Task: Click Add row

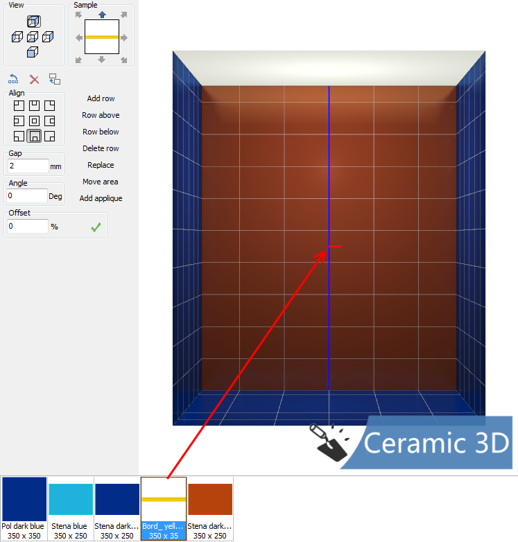Action: click(x=101, y=98)
